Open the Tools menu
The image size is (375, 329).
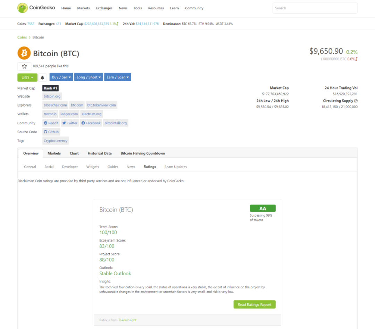(137, 8)
